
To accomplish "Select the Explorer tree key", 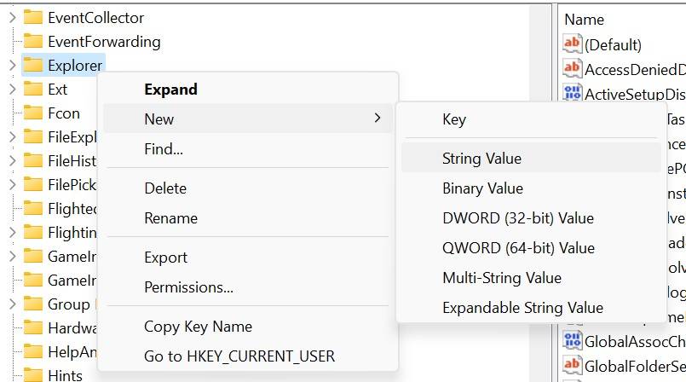I will tap(75, 66).
